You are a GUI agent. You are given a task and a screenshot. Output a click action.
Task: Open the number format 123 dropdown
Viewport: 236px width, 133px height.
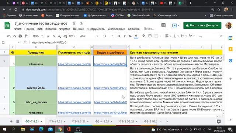pyautogui.click(x=72, y=36)
